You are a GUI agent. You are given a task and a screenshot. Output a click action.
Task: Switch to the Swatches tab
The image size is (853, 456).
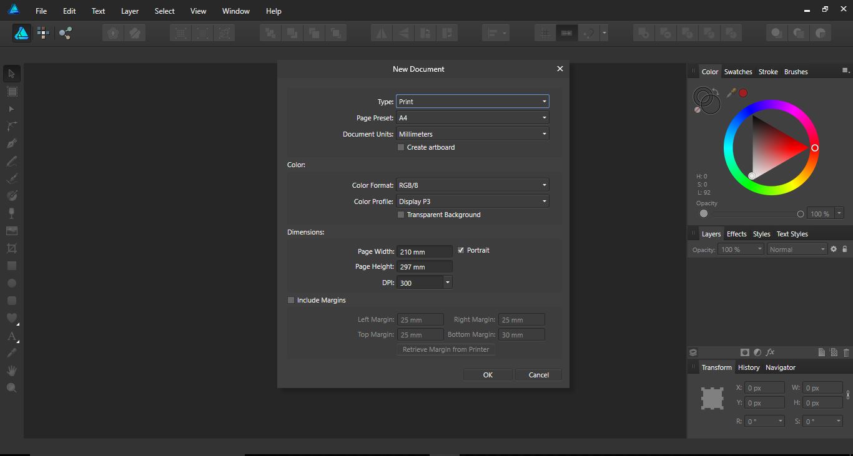coord(738,71)
